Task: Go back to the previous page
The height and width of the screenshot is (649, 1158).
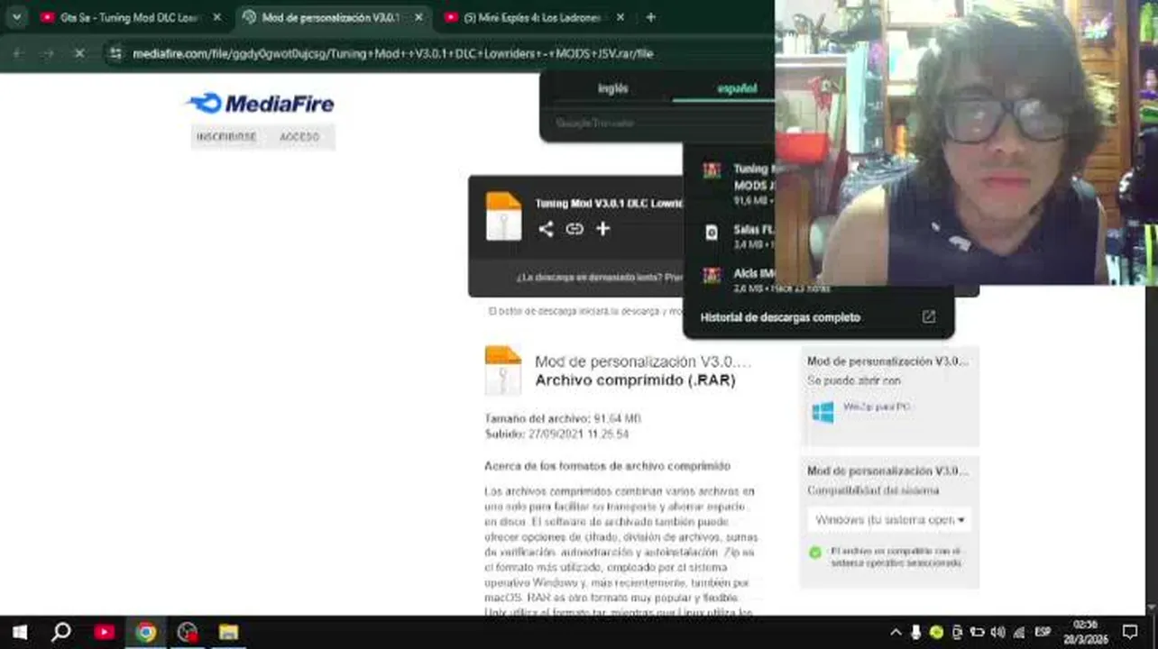Action: point(18,54)
